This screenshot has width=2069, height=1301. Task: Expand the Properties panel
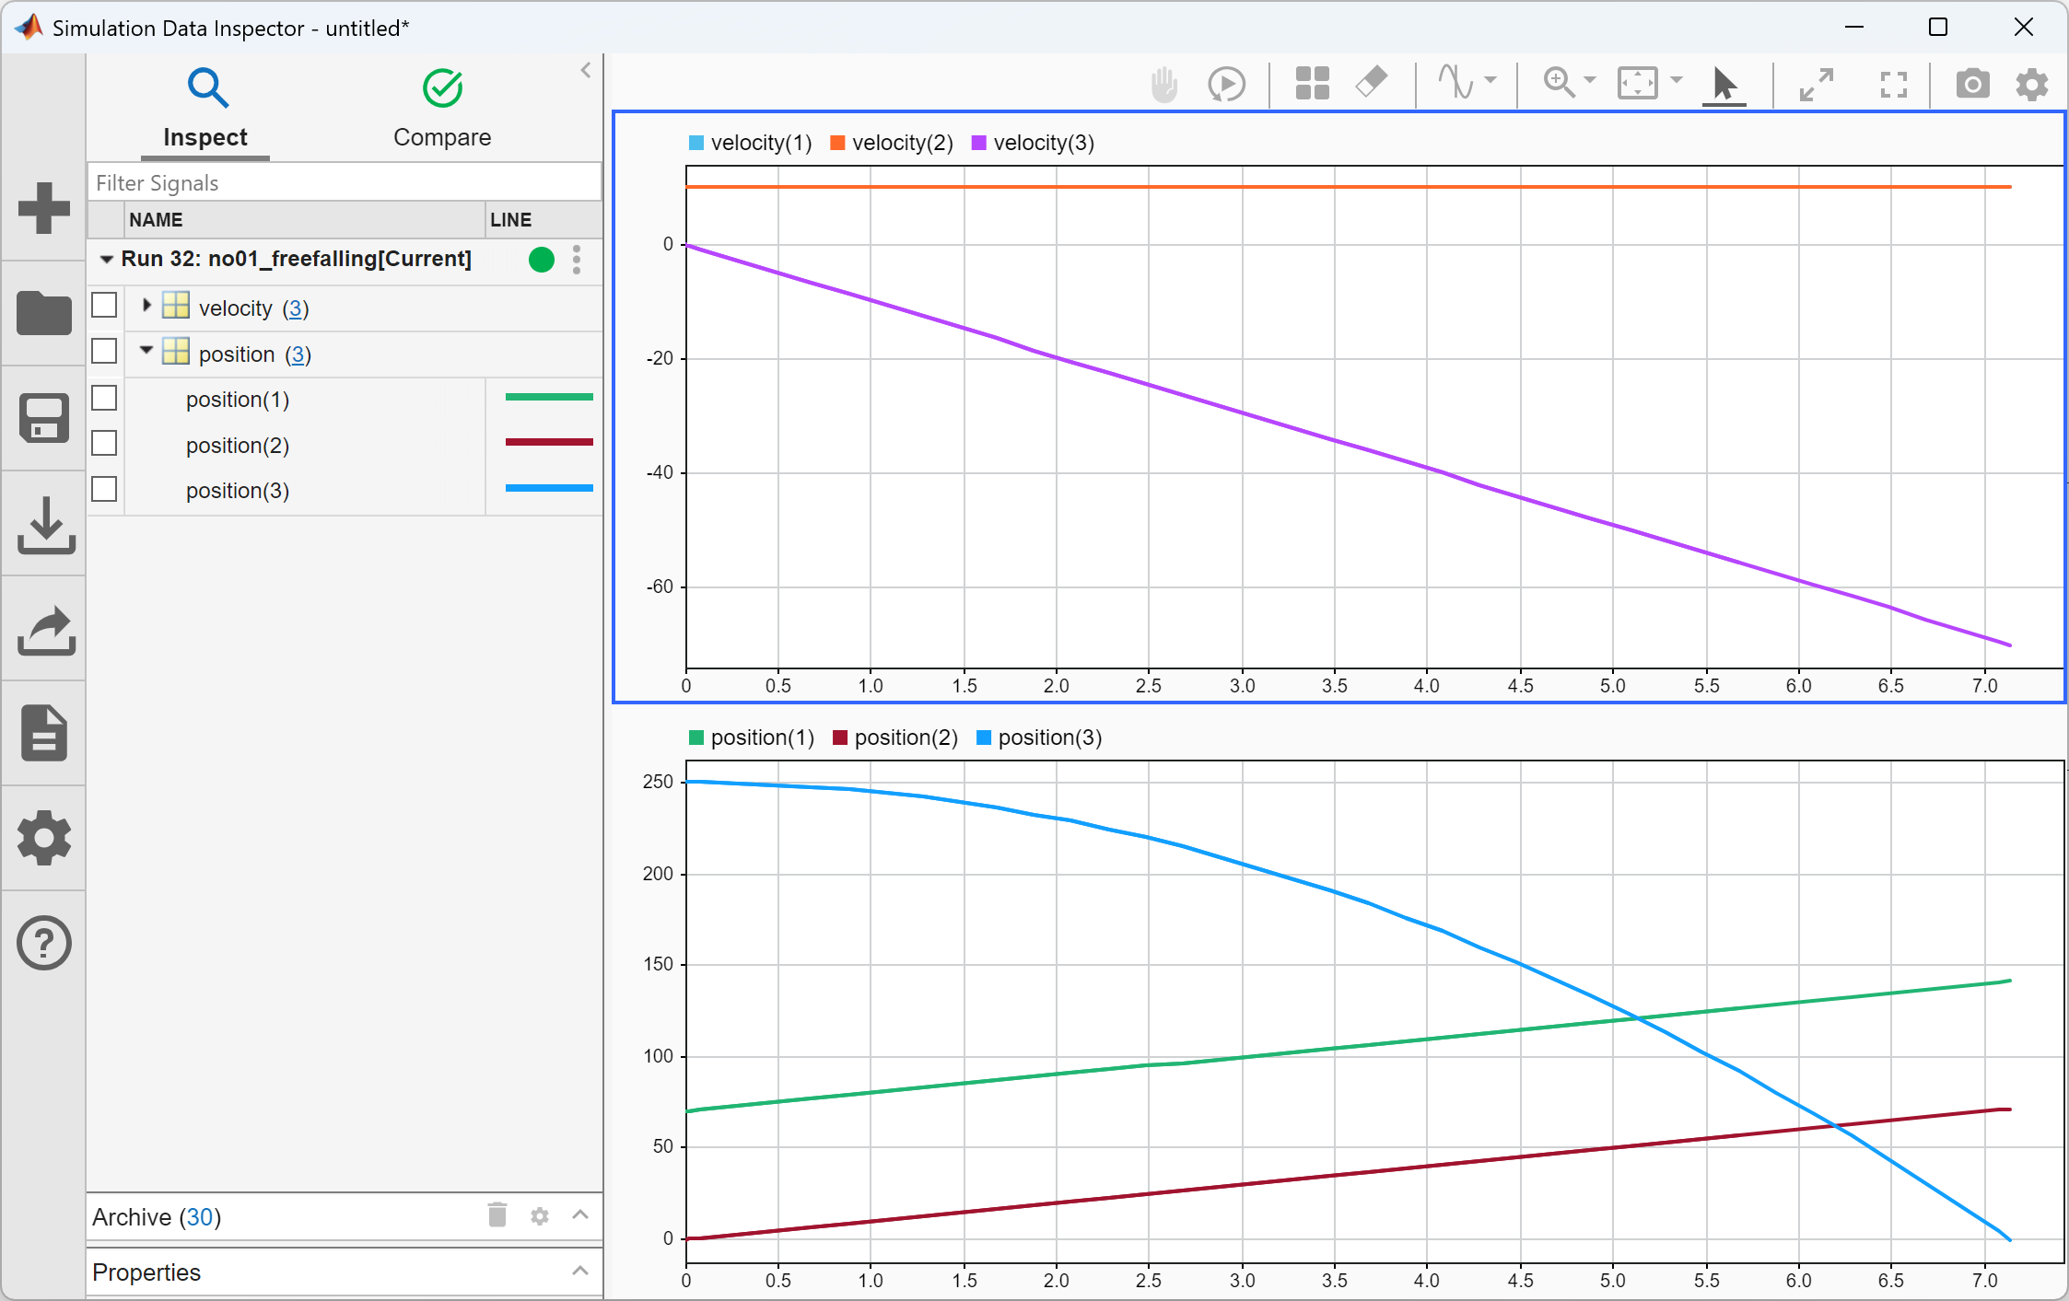click(x=579, y=1272)
